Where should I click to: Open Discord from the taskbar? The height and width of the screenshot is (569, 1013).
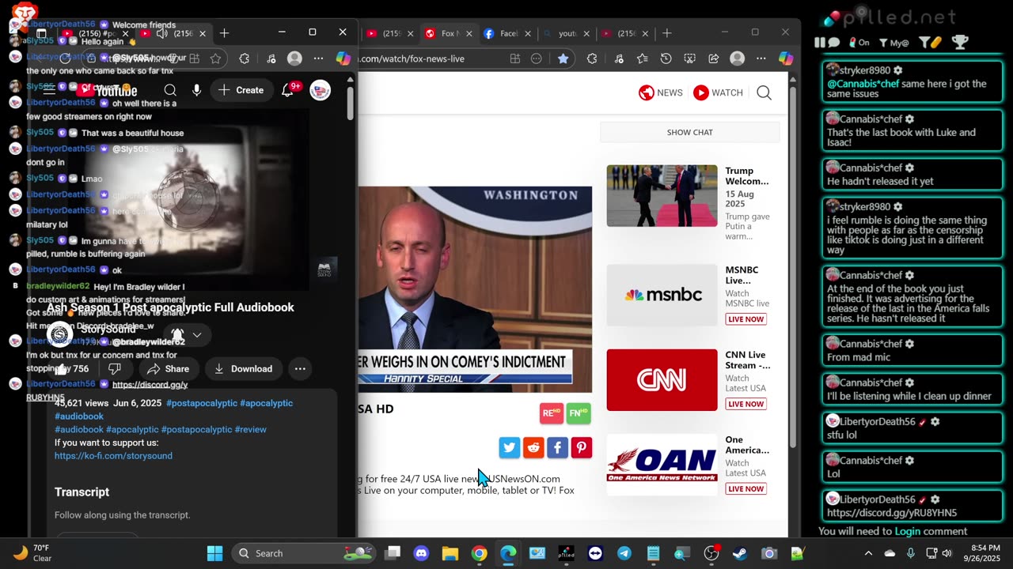tap(421, 553)
